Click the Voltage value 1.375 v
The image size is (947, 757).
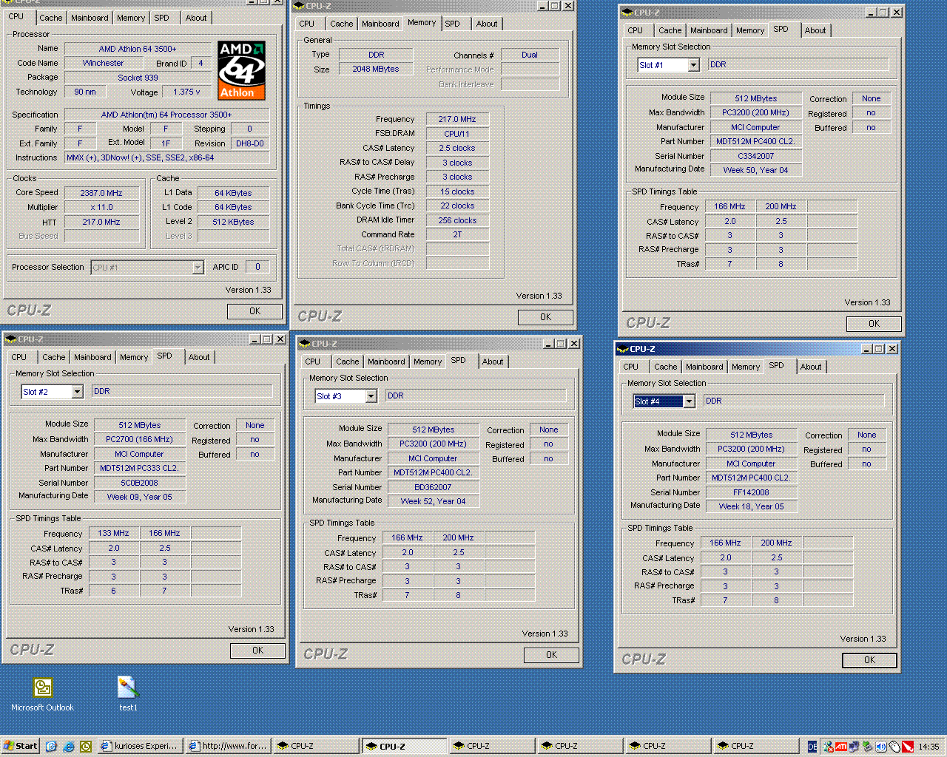(x=186, y=92)
